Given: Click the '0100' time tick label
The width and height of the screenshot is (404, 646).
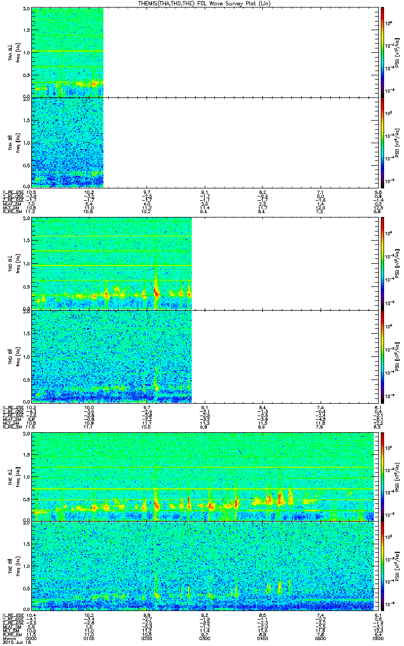Looking at the screenshot, I should 89,638.
